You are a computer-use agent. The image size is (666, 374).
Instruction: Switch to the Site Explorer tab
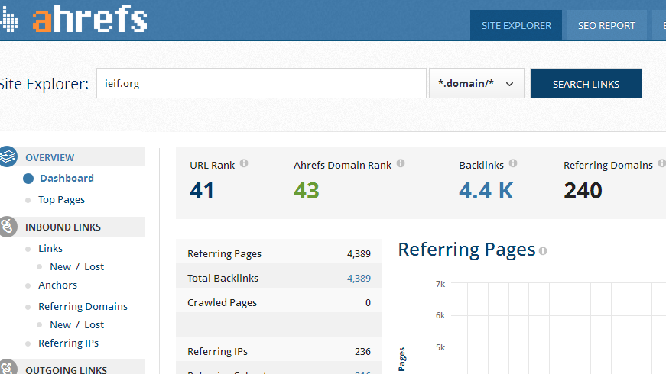click(x=516, y=25)
